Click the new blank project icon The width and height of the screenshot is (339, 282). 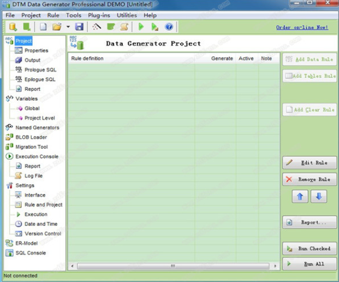point(43,27)
